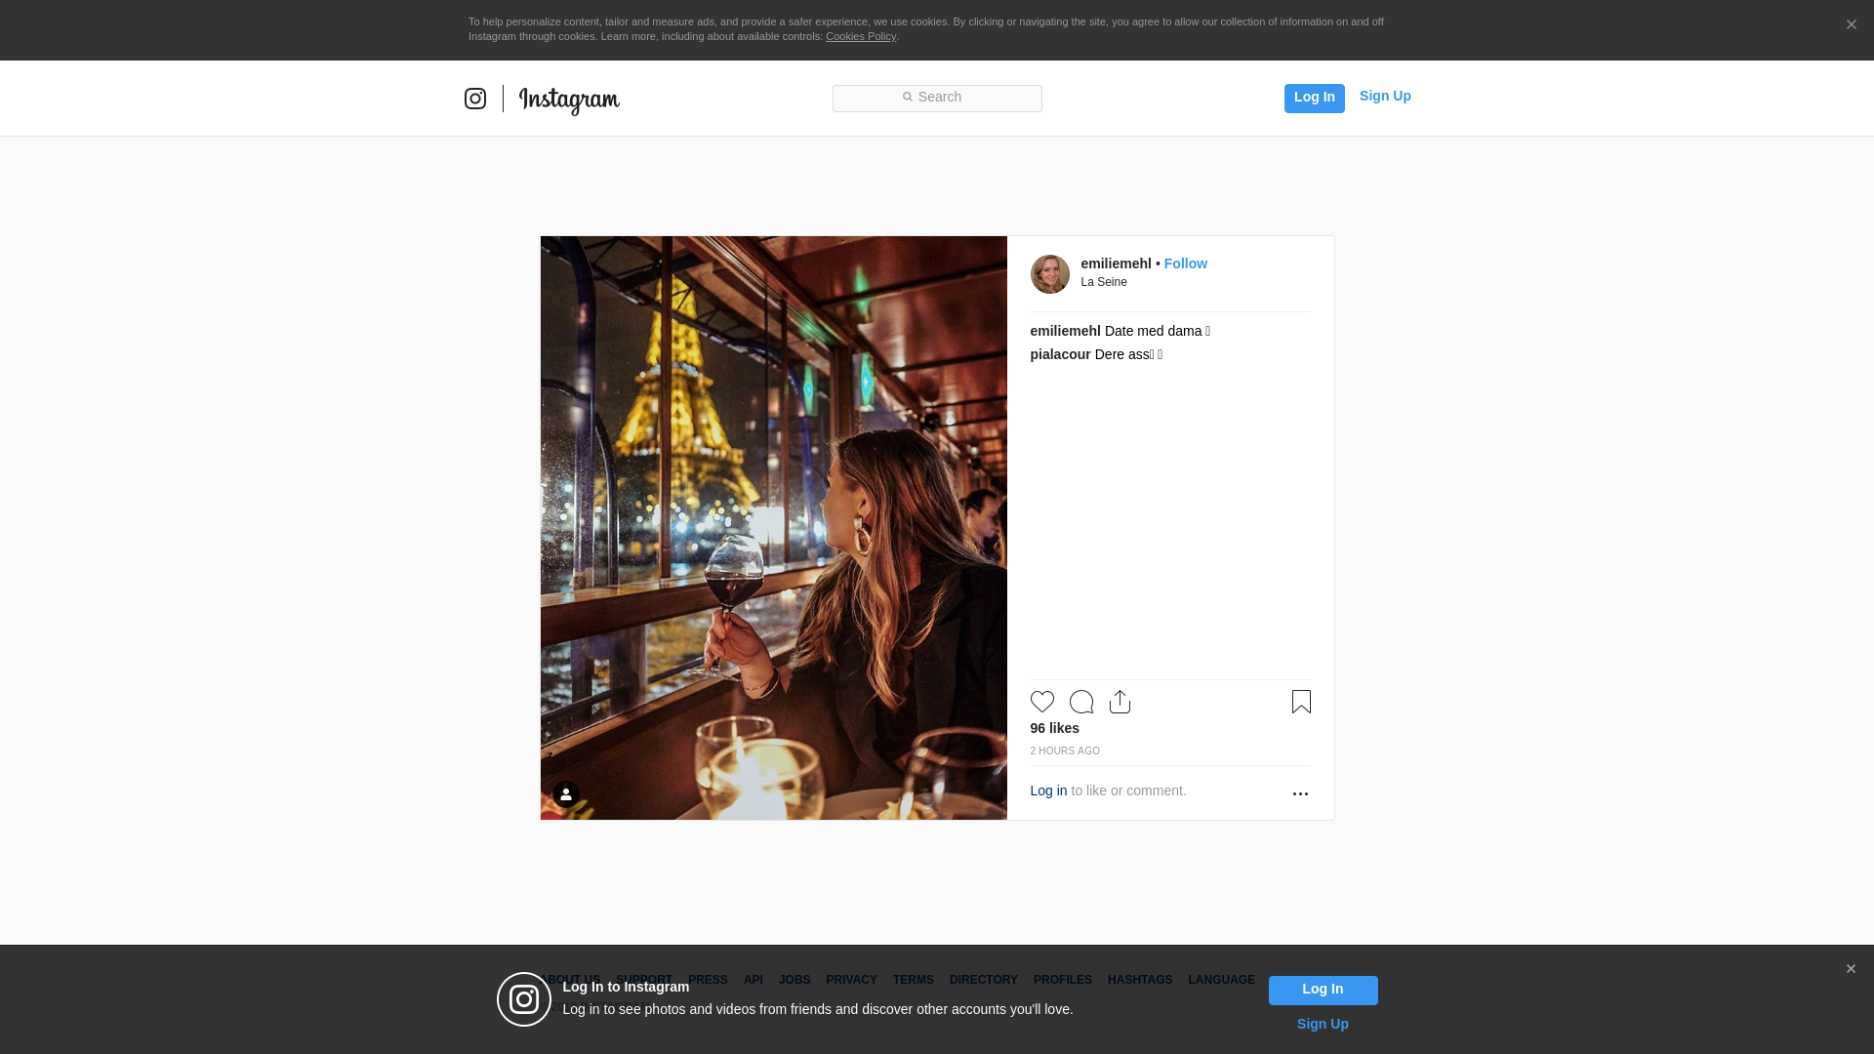
Task: Click Log In in the bottom banner
Action: 1324,990
